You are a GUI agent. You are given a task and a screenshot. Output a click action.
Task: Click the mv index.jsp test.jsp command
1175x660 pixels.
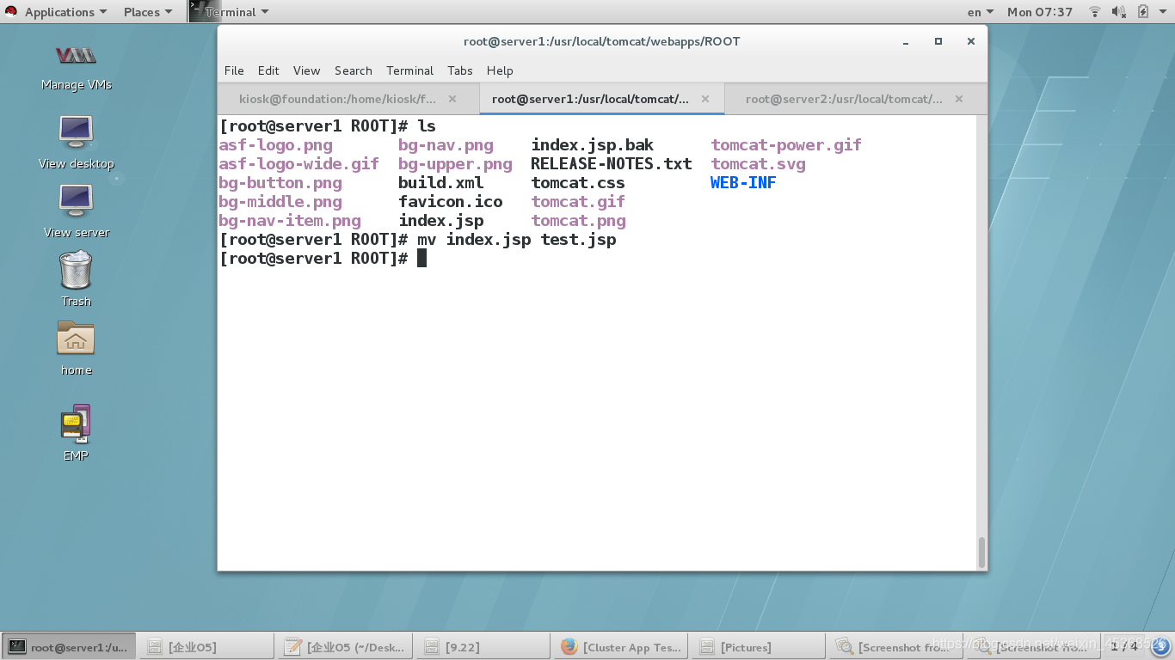tap(517, 240)
